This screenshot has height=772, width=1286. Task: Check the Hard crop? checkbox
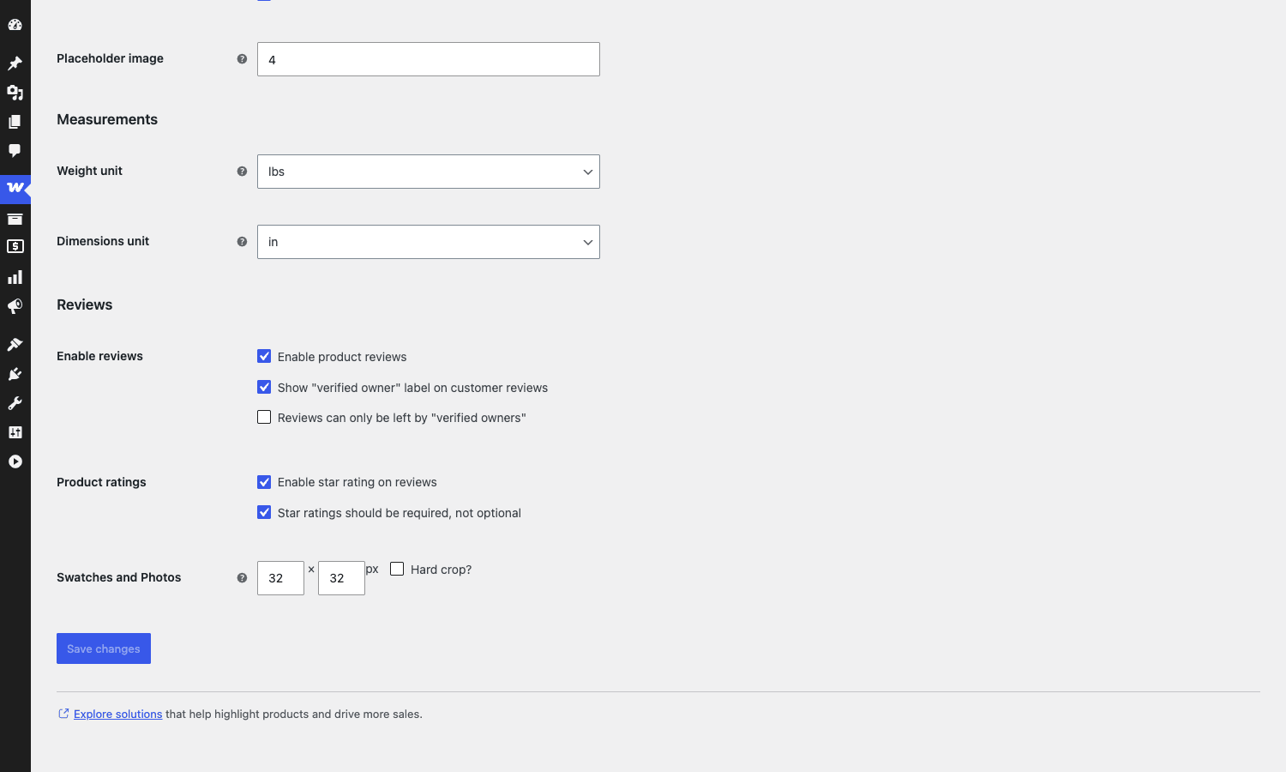coord(397,569)
